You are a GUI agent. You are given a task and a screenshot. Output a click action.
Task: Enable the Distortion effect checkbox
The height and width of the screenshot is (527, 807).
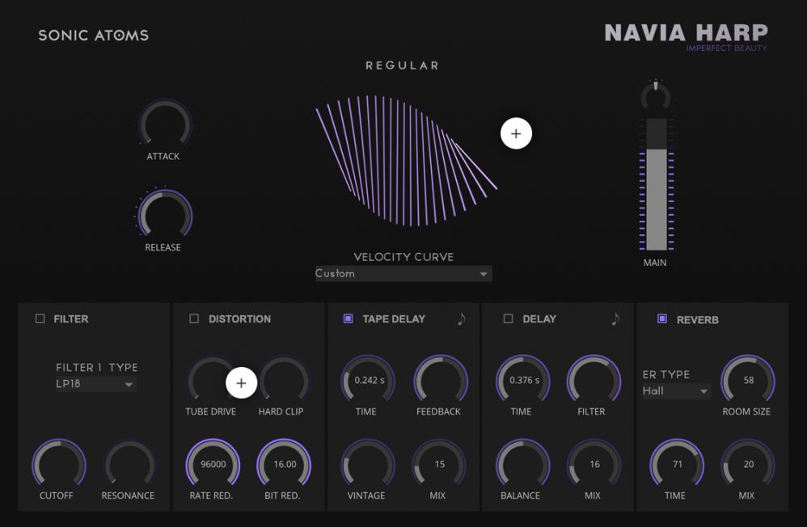coord(194,319)
